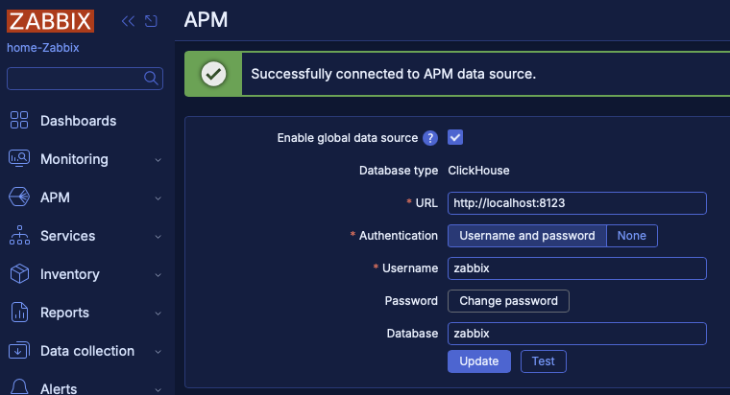Expand the Inventory menu chevron
The image size is (730, 395).
pos(158,275)
